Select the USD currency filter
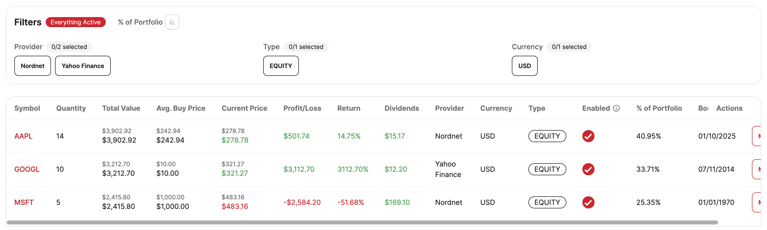Screen dimensions: 767x230 [x=524, y=66]
